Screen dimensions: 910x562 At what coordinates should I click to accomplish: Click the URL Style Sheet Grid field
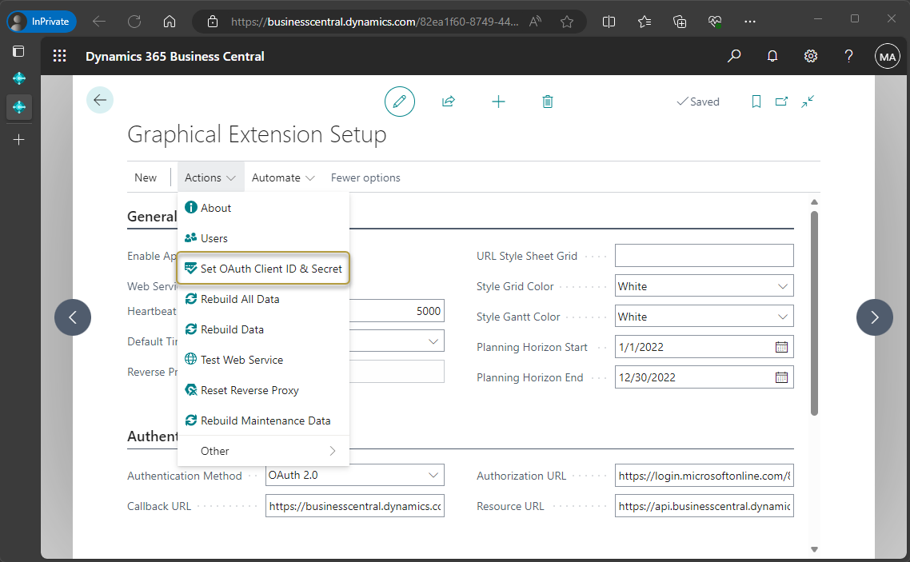click(x=704, y=256)
